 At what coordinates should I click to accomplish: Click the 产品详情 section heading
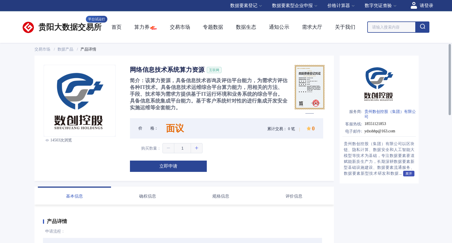point(57,221)
